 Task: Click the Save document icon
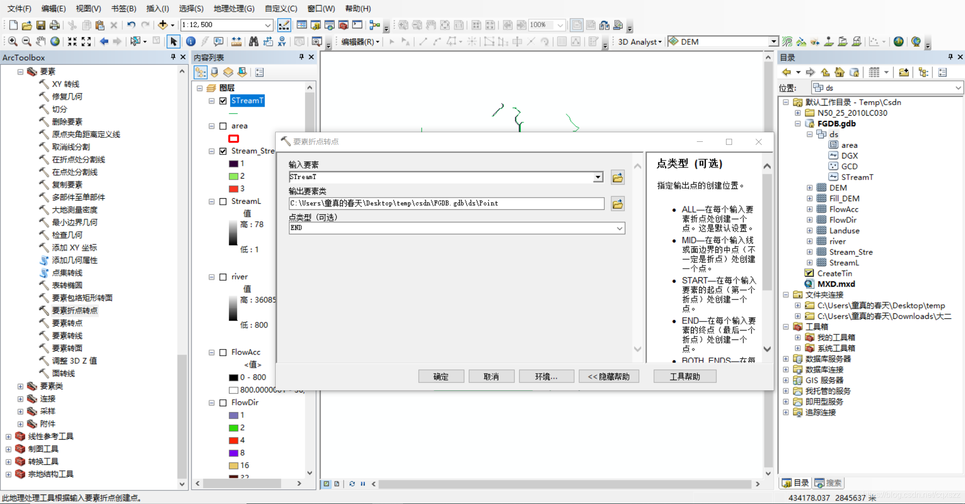point(41,25)
